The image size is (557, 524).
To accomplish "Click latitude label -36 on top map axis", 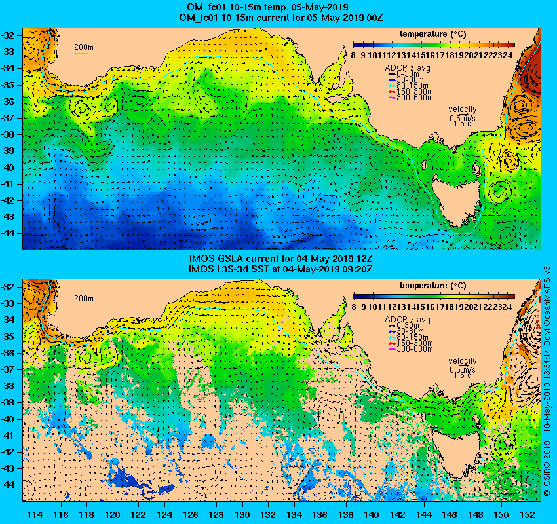I will click(x=8, y=102).
